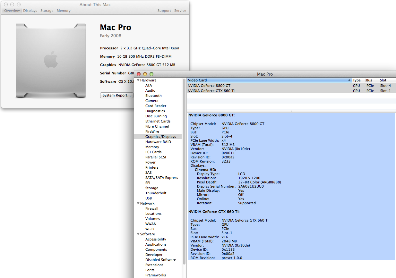This screenshot has width=396, height=278.
Task: Close the Mac Pro System Report window
Action: pyautogui.click(x=139, y=74)
